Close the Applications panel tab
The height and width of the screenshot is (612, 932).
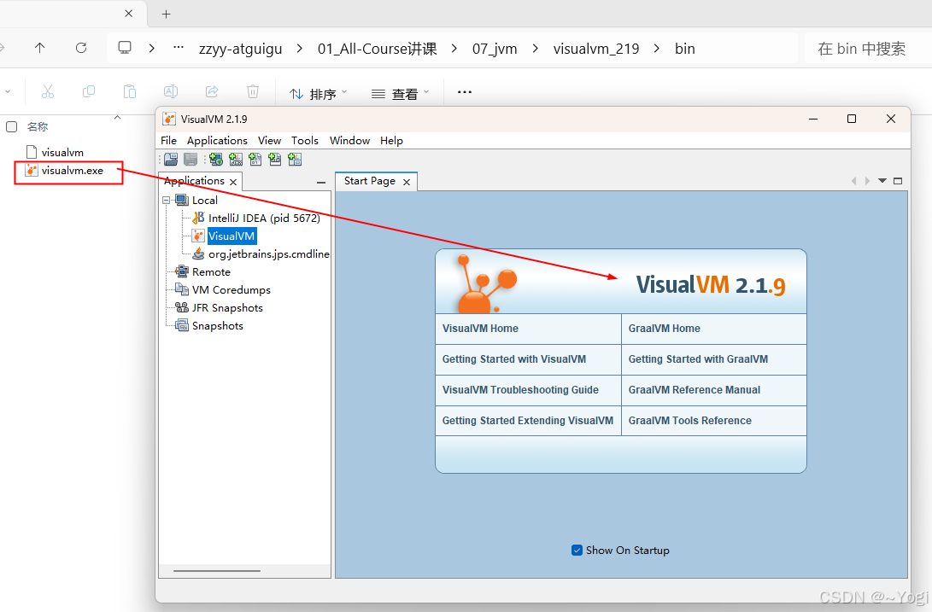tap(233, 182)
